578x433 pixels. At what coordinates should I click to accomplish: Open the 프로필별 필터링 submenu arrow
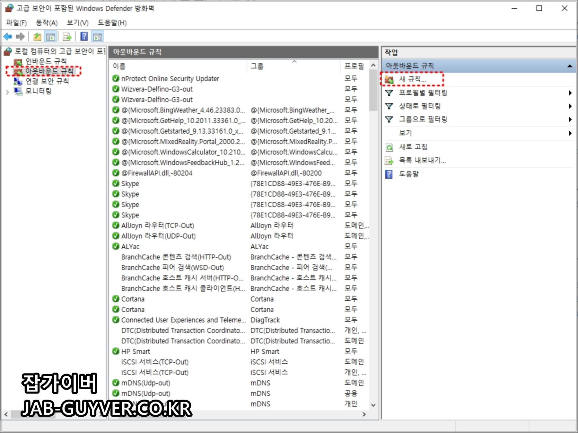(570, 93)
